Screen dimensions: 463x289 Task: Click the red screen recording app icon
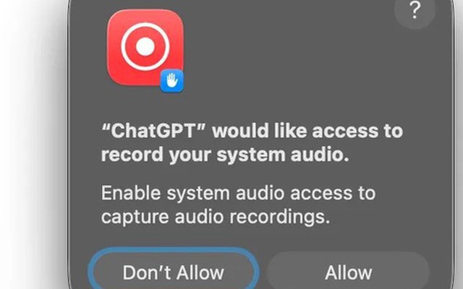coord(145,48)
